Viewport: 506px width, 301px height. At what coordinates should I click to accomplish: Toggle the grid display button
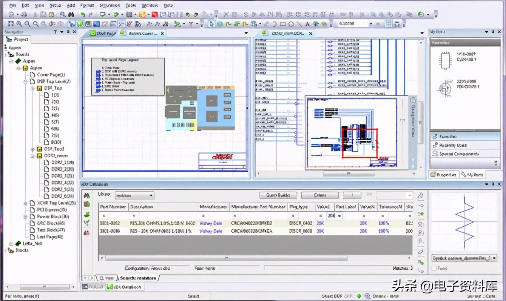[x=389, y=24]
